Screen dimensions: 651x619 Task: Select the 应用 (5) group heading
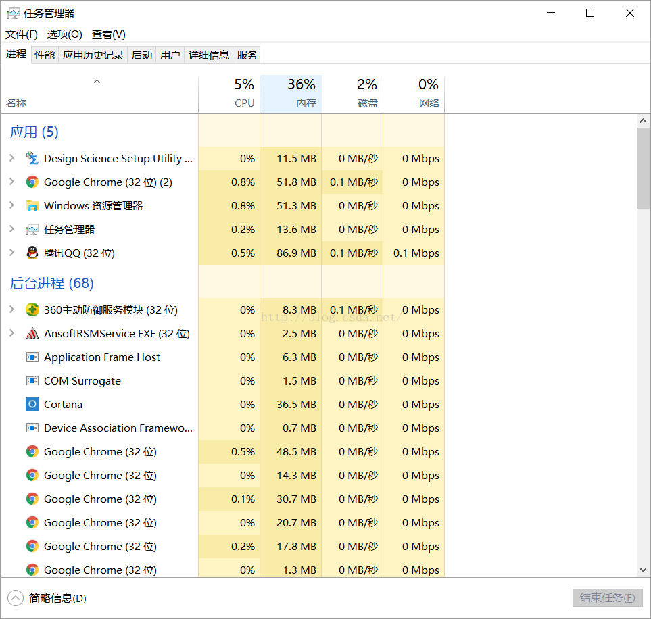click(x=34, y=132)
